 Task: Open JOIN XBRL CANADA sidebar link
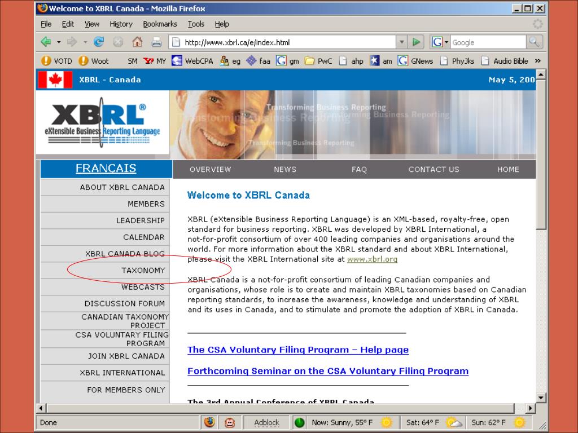(104, 356)
